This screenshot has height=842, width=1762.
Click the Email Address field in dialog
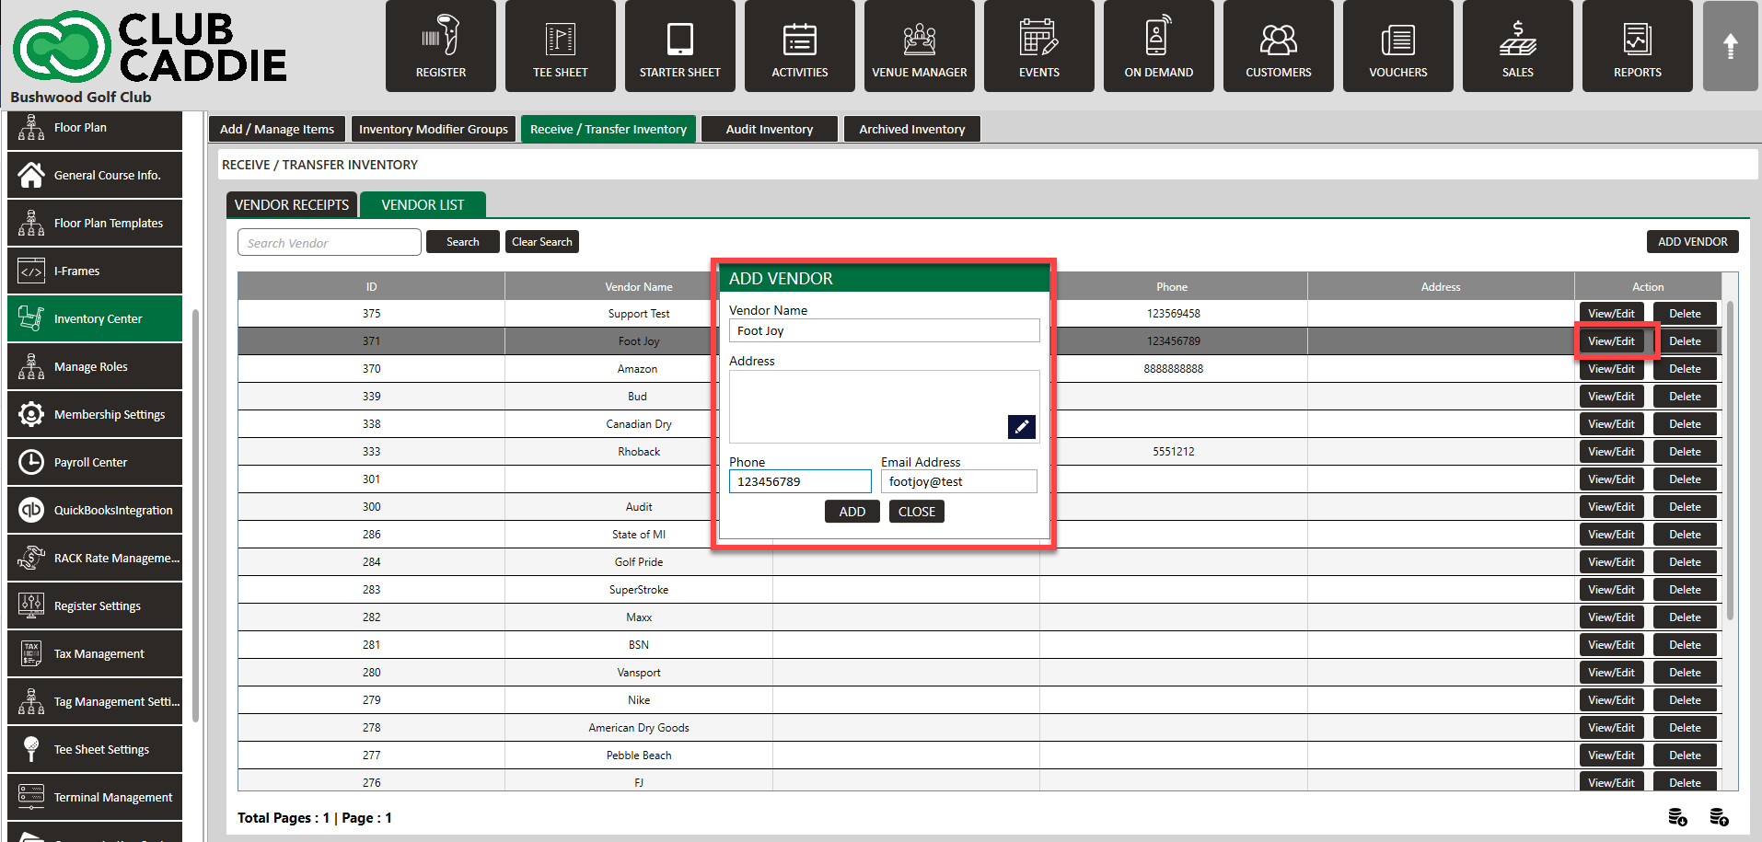pos(958,481)
